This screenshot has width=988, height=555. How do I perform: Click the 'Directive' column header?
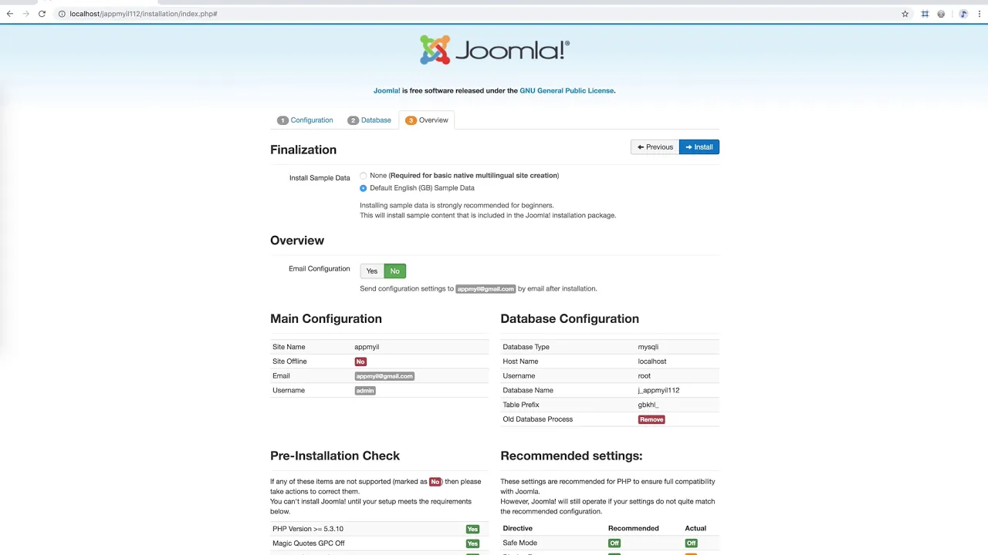[518, 529]
